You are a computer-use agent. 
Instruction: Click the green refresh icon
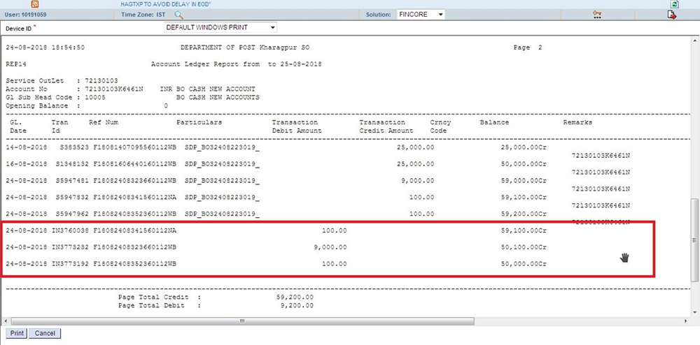tap(674, 4)
